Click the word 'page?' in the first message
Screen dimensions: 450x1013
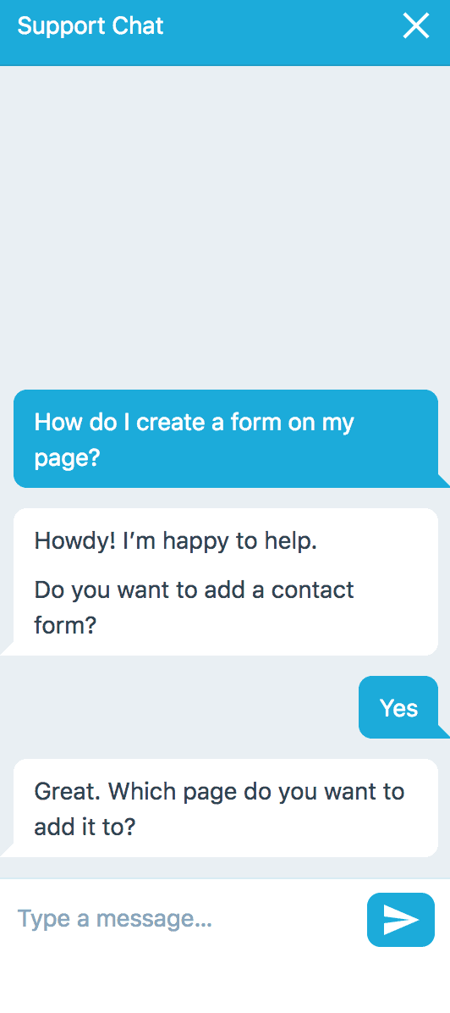(x=67, y=459)
